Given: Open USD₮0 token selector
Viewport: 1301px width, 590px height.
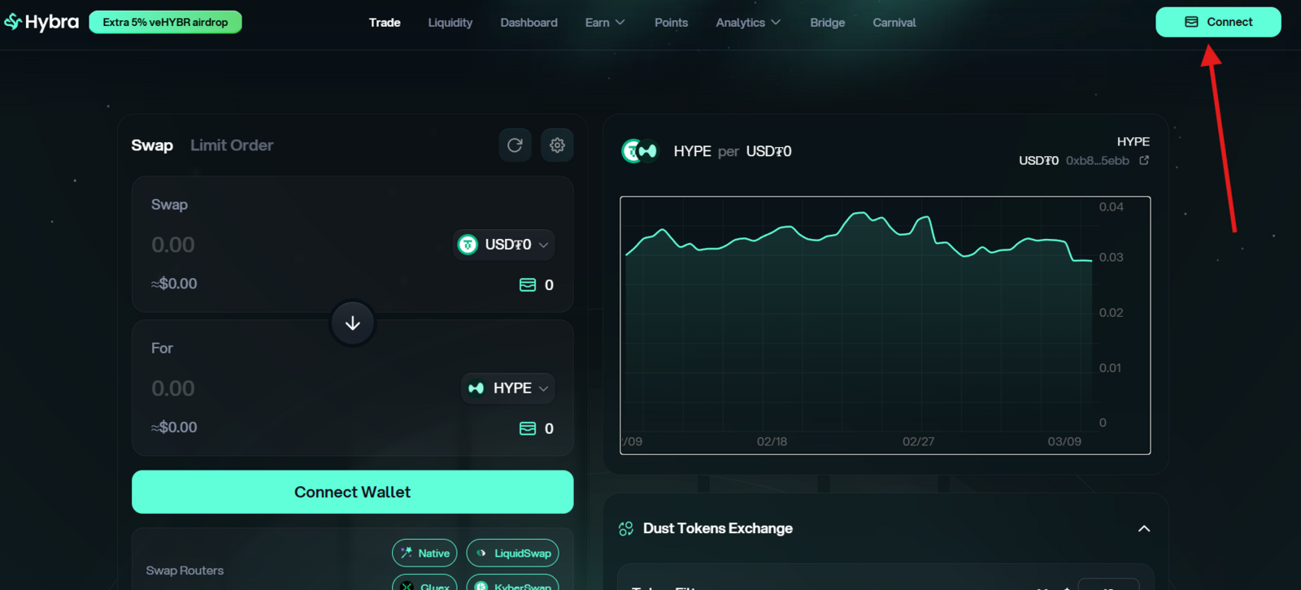Looking at the screenshot, I should click(x=504, y=245).
